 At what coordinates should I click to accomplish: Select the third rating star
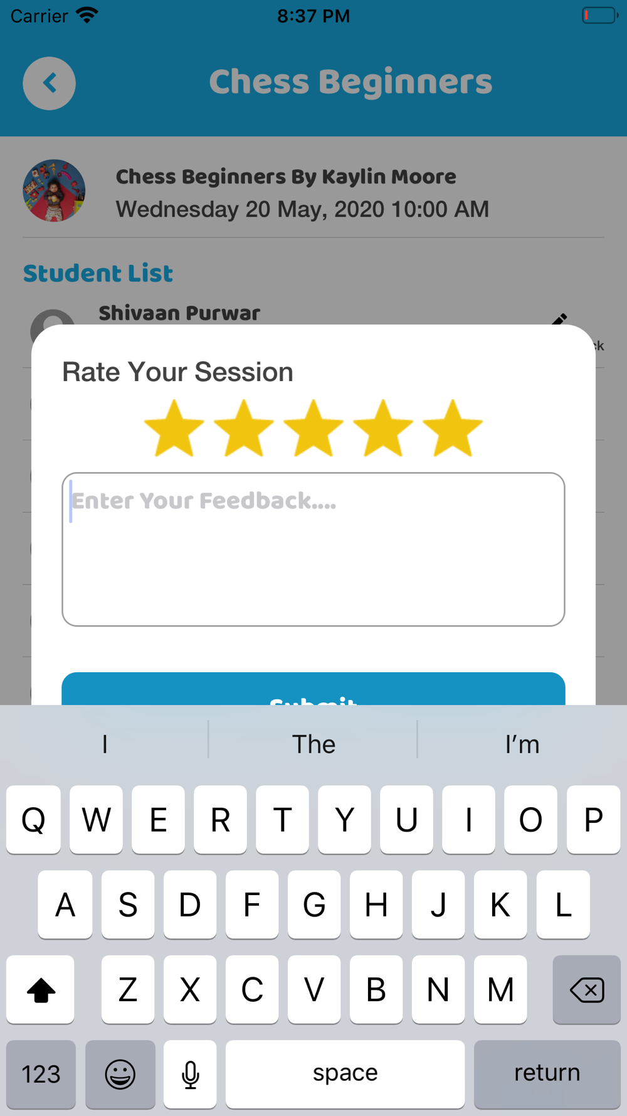tap(313, 429)
